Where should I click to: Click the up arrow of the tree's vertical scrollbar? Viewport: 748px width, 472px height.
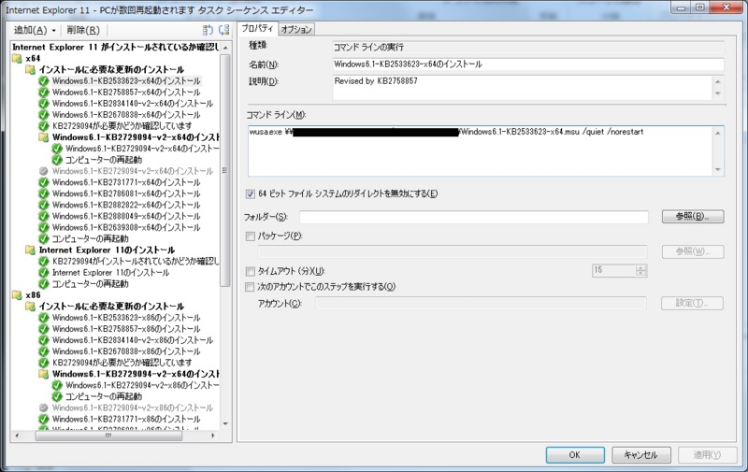(225, 49)
